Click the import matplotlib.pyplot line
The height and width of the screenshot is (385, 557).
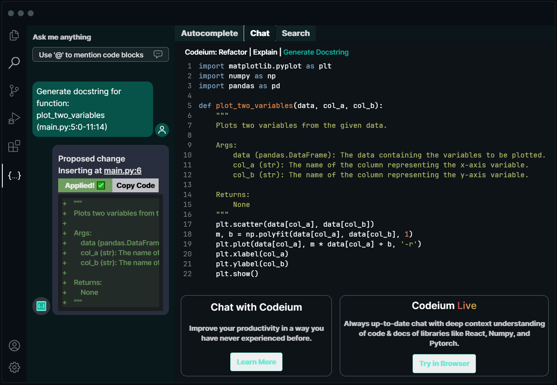(265, 66)
